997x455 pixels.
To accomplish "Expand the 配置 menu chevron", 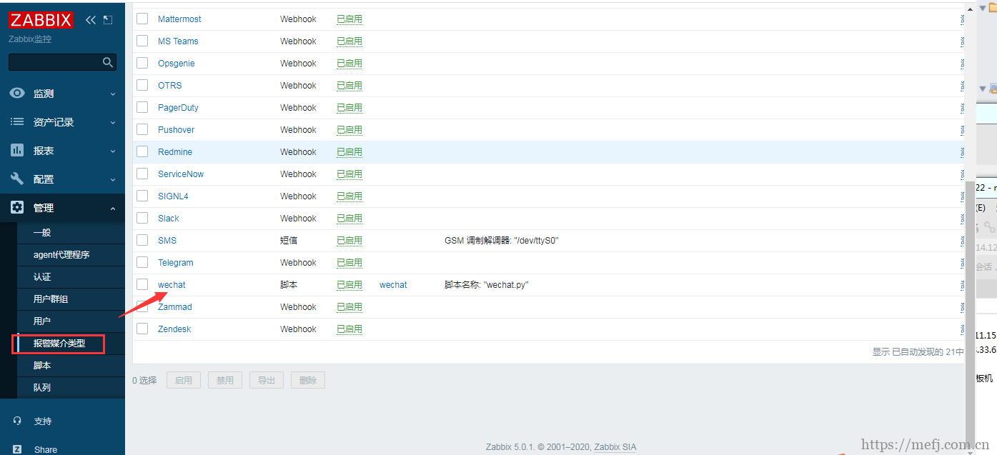I will (112, 179).
